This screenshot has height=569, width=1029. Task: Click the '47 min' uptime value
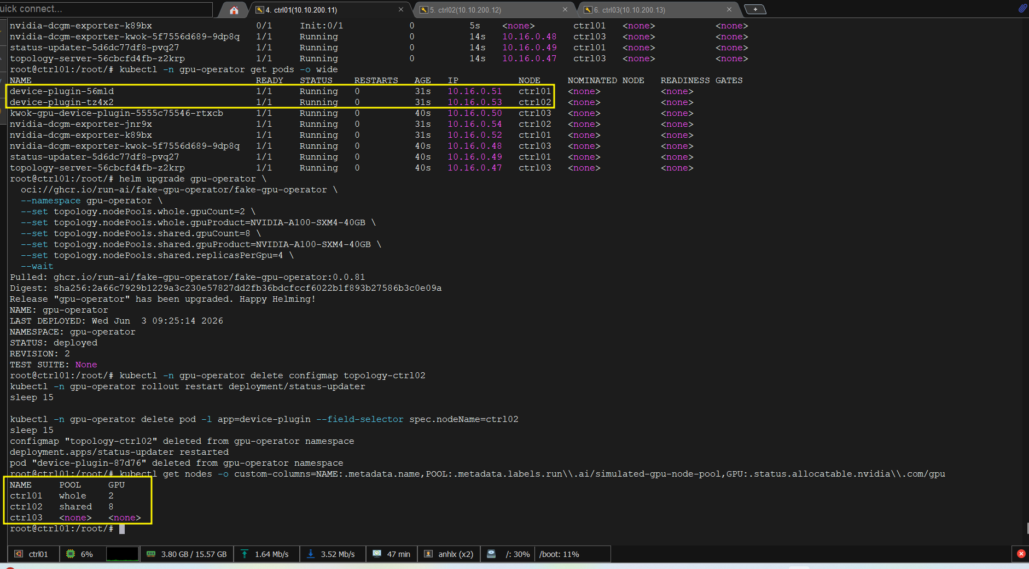point(399,554)
